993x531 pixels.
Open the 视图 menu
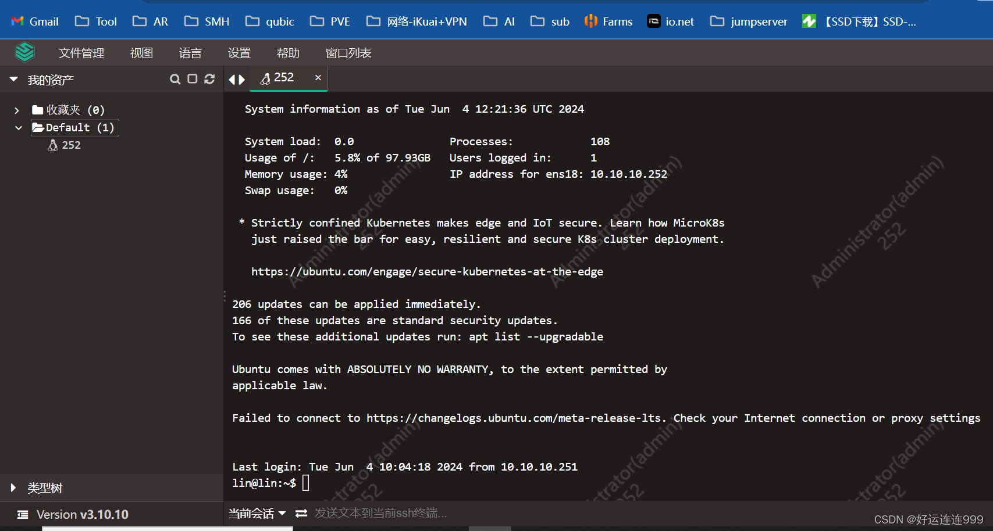141,53
